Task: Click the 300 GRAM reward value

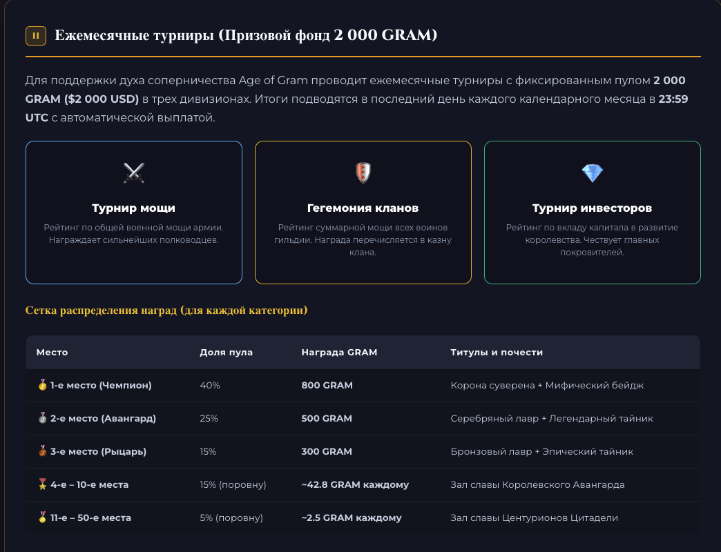Action: [x=327, y=451]
